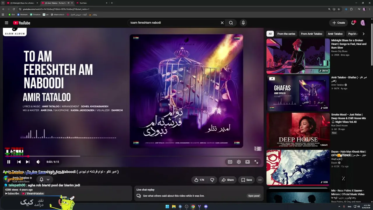Expand the subscription notification bell dropdown

45,180
